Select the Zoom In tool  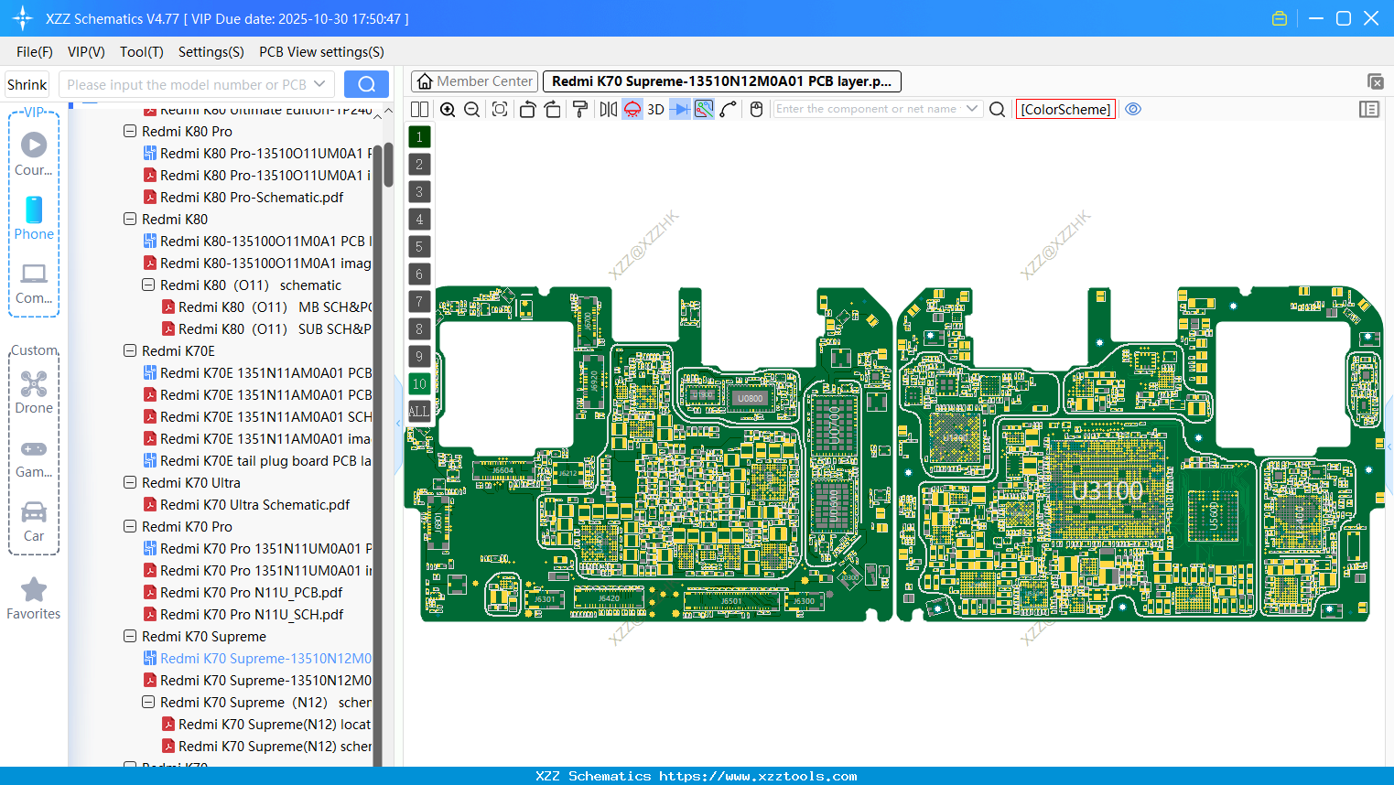pos(448,109)
